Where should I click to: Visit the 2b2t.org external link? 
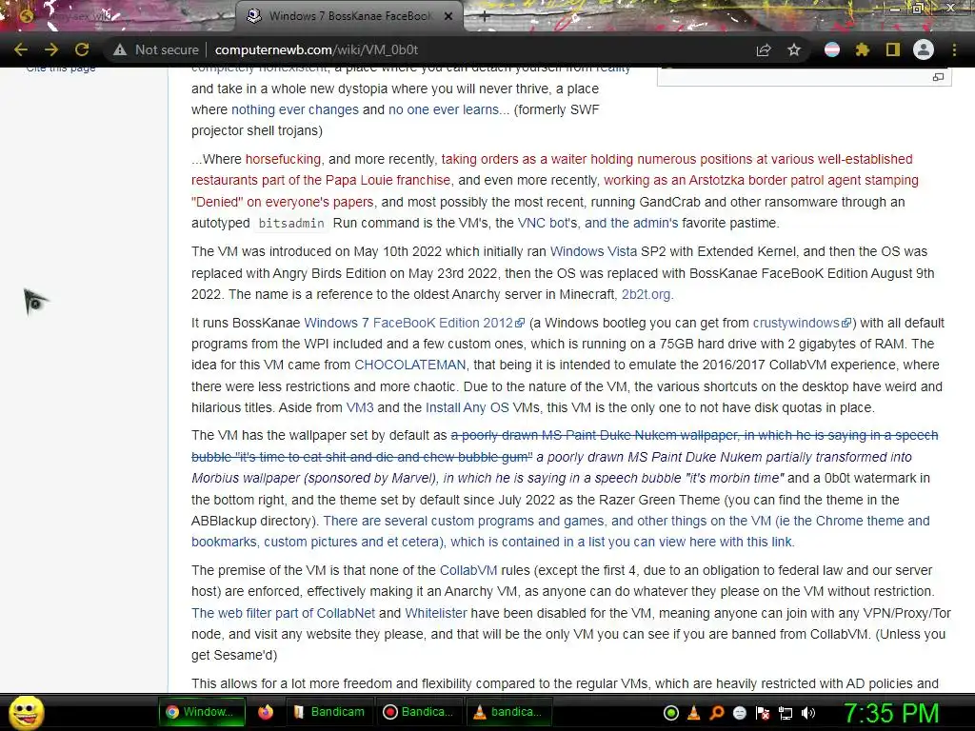647,295
